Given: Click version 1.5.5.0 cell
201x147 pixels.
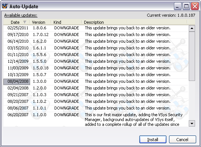Looking at the screenshot, I should [x=39, y=61].
